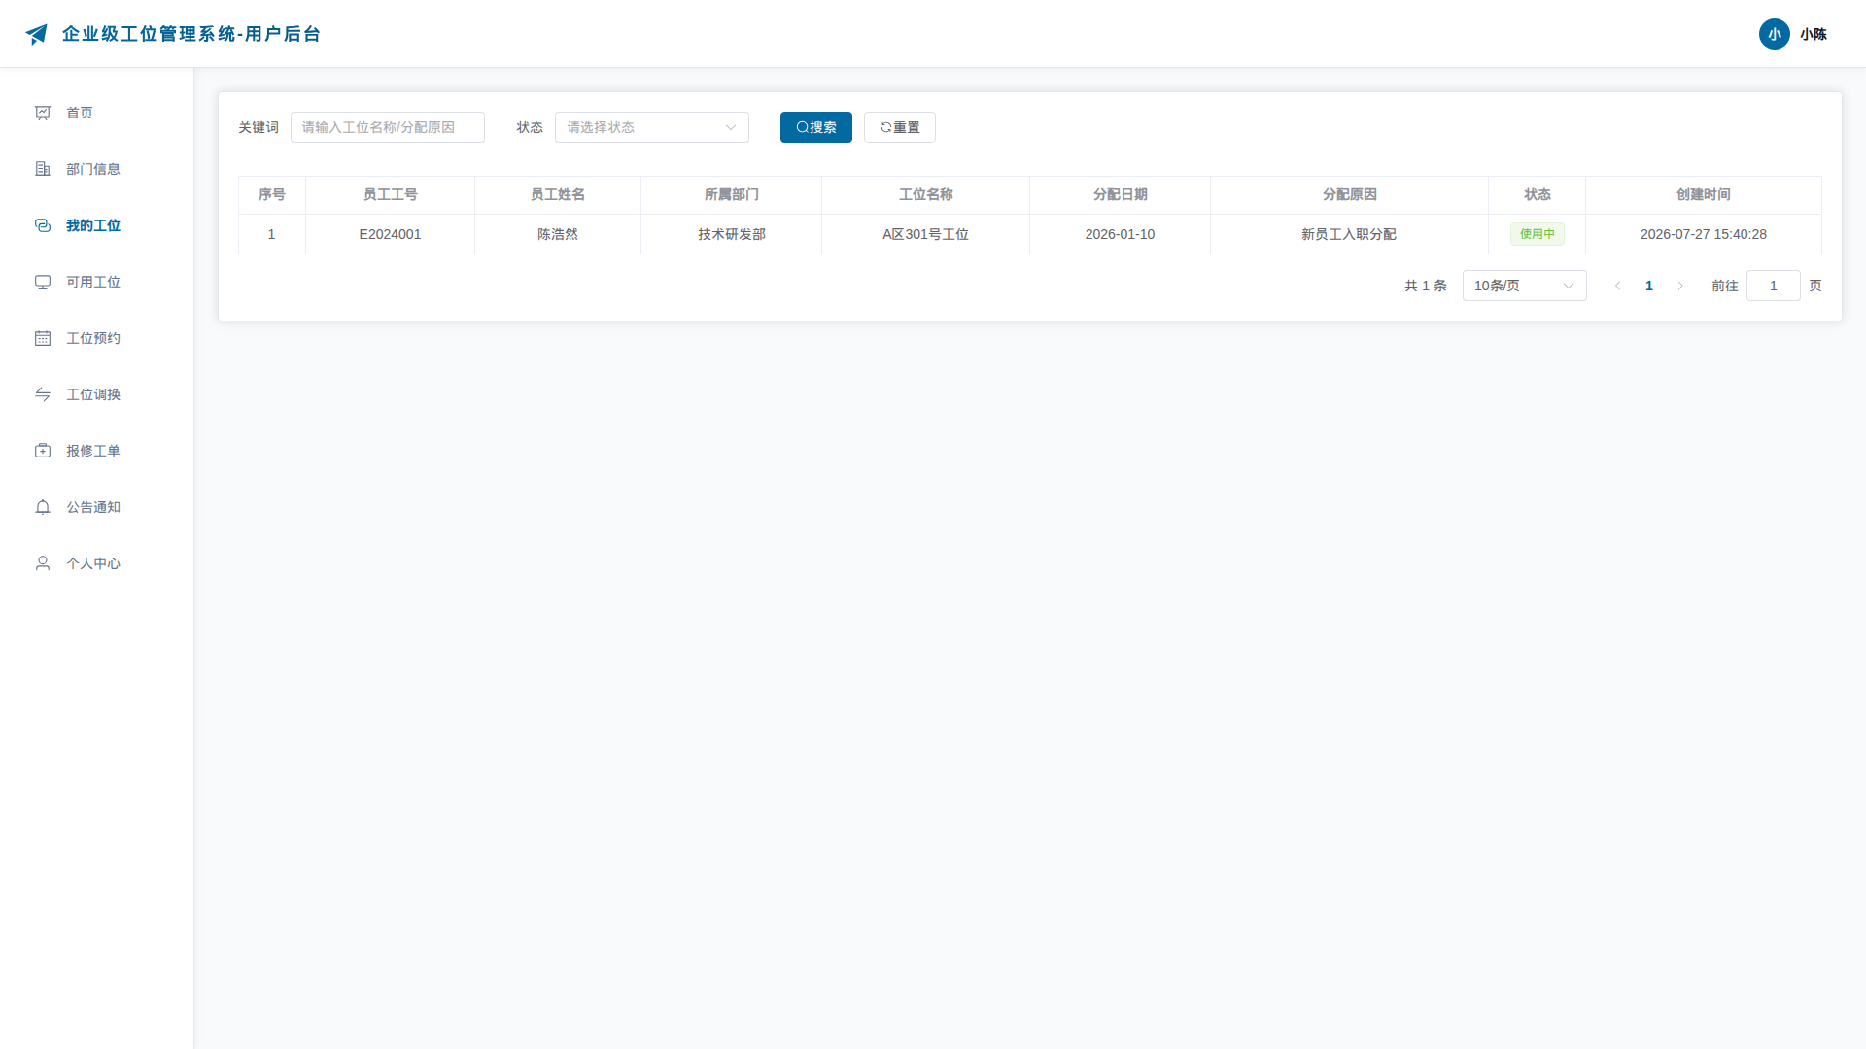Image resolution: width=1866 pixels, height=1049 pixels.
Task: Click the 序号 column header
Action: pos(271,194)
